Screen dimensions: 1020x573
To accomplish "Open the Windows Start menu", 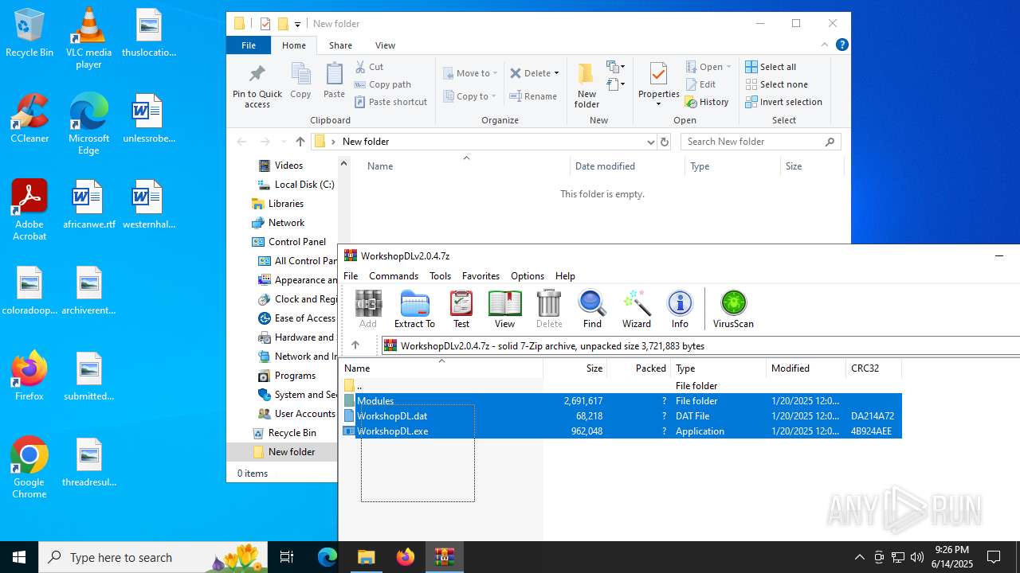I will (x=19, y=557).
